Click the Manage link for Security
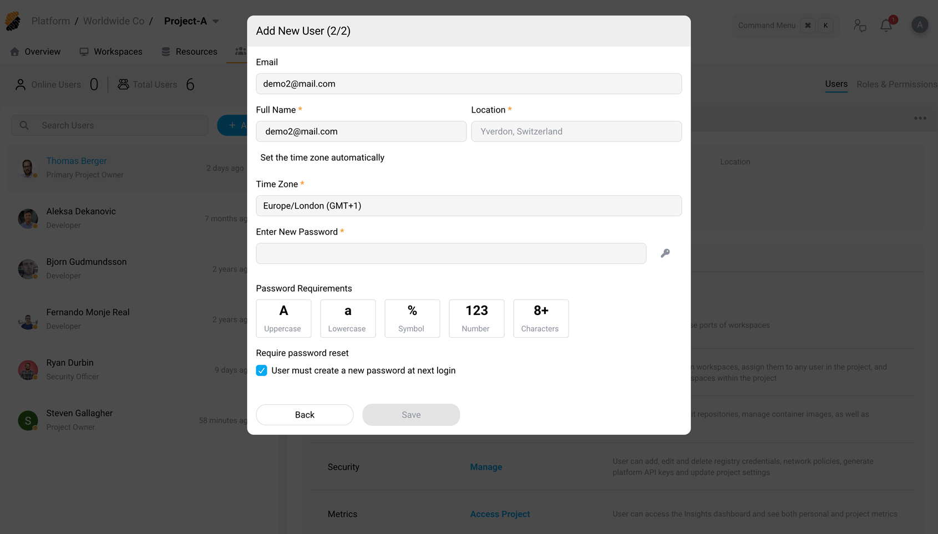The height and width of the screenshot is (534, 938). pyautogui.click(x=486, y=467)
